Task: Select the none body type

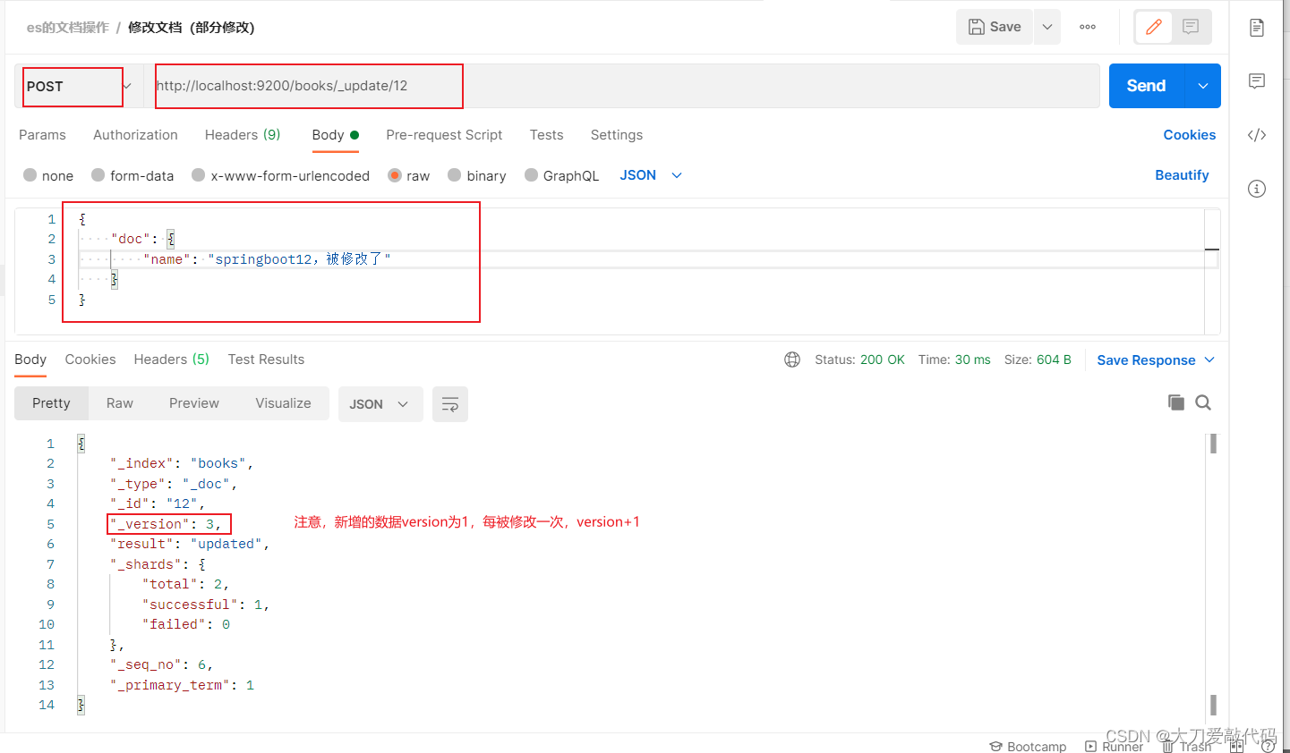Action: [x=48, y=175]
